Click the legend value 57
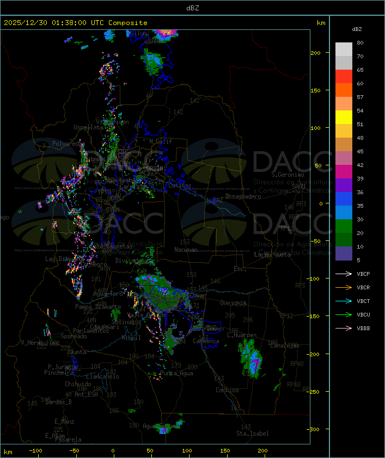 click(x=360, y=97)
